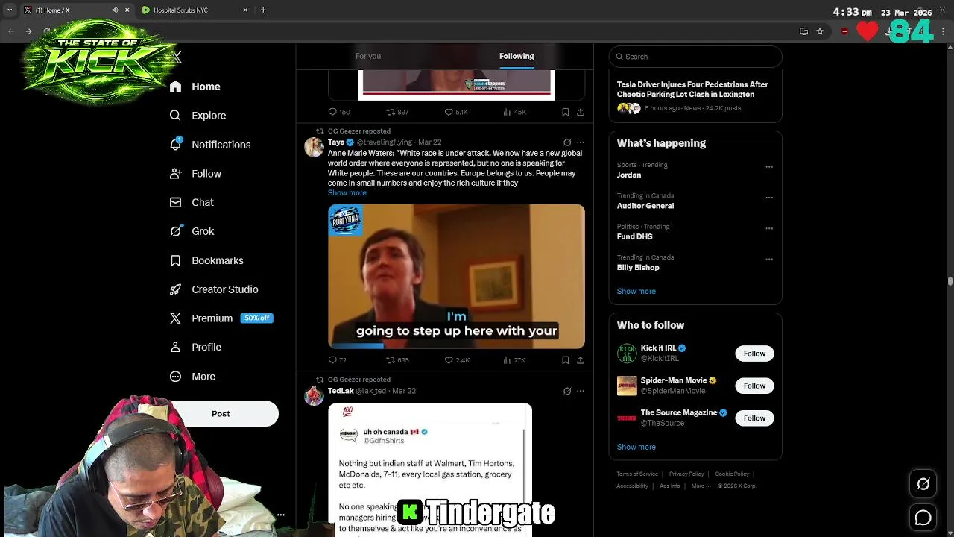Open a new browser tab
Viewport: 954px width, 537px height.
tap(263, 10)
